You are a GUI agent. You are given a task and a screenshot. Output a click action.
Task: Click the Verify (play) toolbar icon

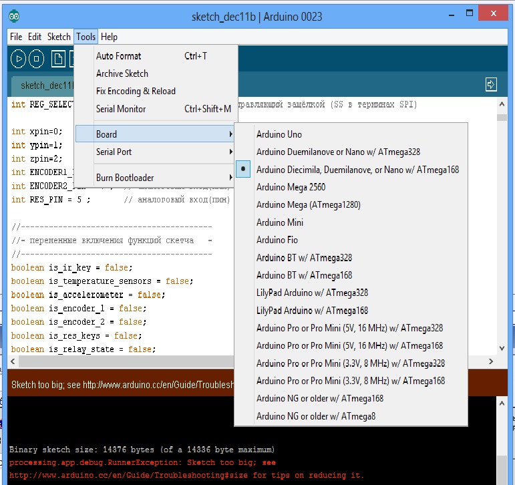click(x=19, y=59)
